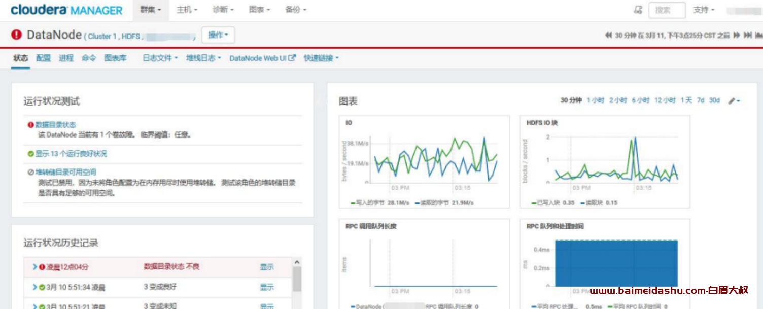The width and height of the screenshot is (763, 309).
Task: Open the 堆栈日志 dropdown
Action: pos(204,58)
